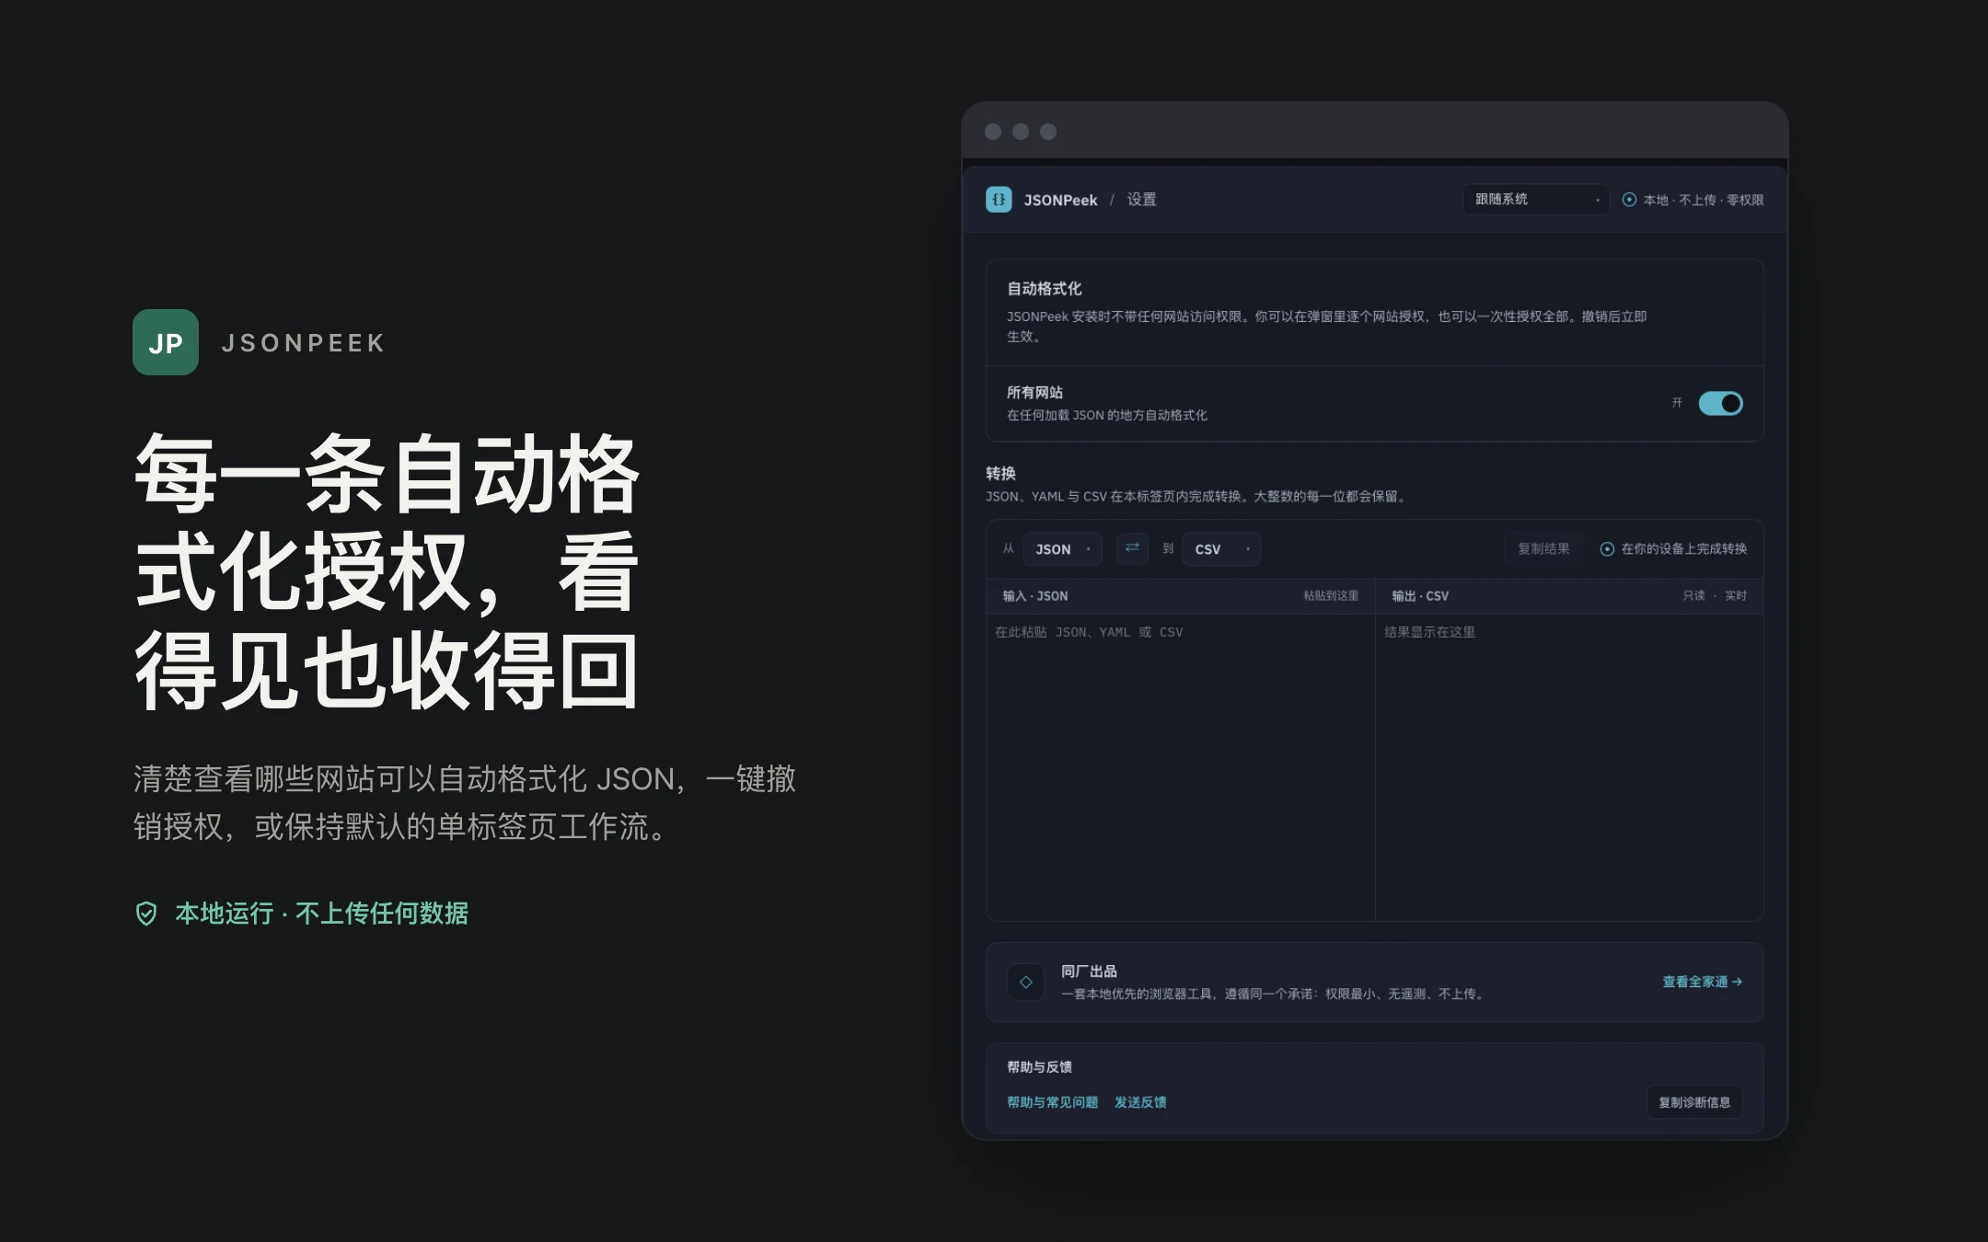Click the CSV output area showing 结果显示在这里
Screen dimensions: 1988x1242
(x=1569, y=767)
